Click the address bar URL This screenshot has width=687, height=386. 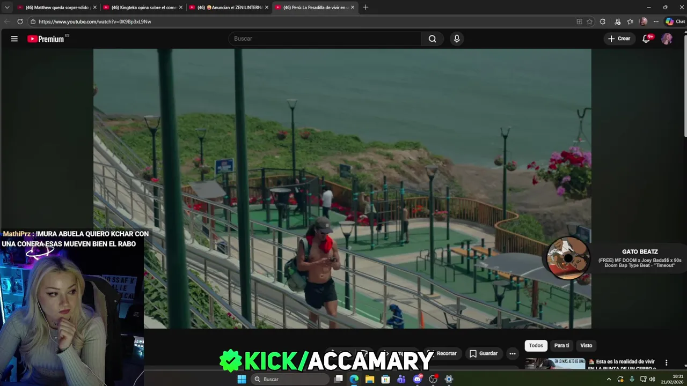coord(95,21)
